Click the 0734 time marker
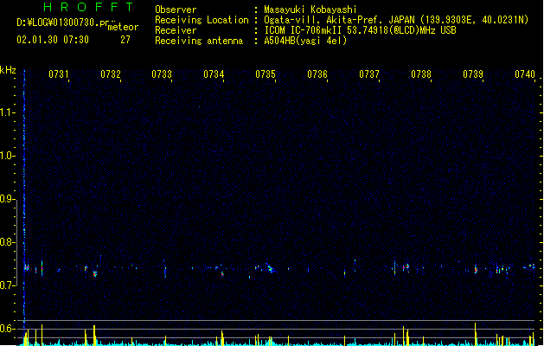The width and height of the screenshot is (544, 346). click(x=214, y=74)
